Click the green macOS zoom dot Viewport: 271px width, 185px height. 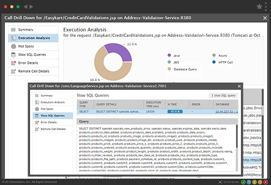(18, 7)
